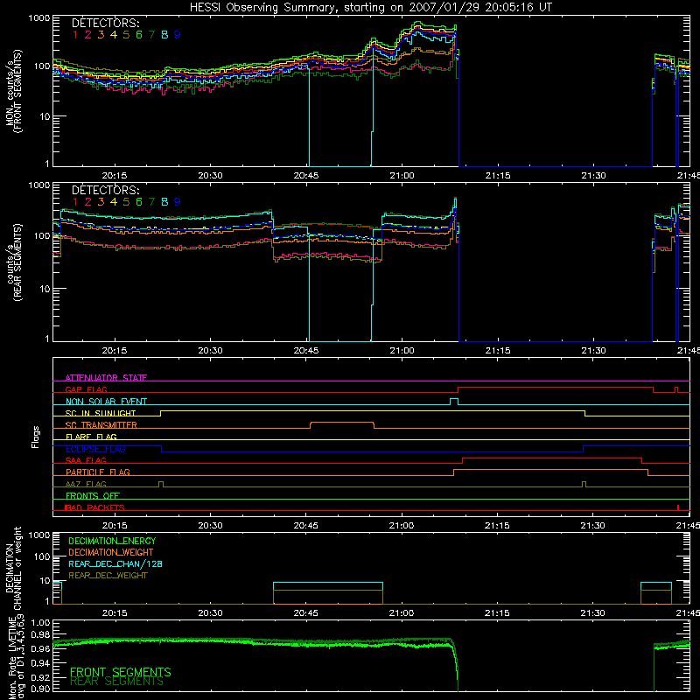
Task: Select blue detector 9 in the front segments legend
Action: tap(178, 35)
